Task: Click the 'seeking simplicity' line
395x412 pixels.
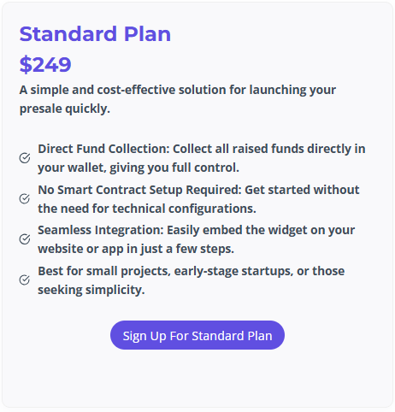Action: coord(91,290)
